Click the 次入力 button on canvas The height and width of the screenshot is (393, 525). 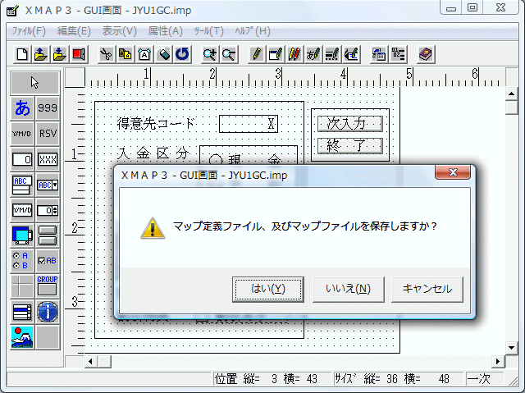(x=350, y=124)
